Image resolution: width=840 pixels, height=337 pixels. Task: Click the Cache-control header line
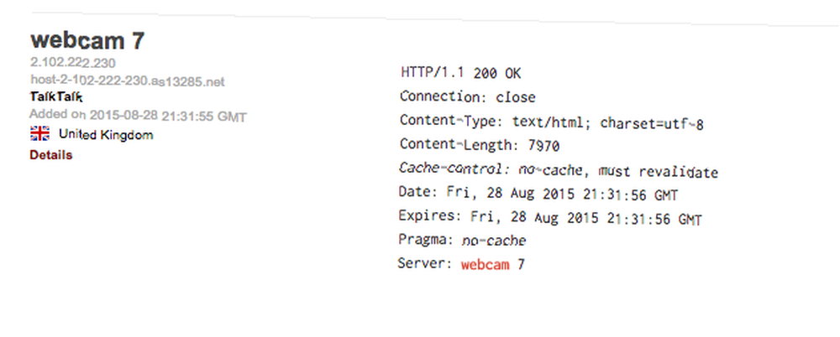pos(559,171)
